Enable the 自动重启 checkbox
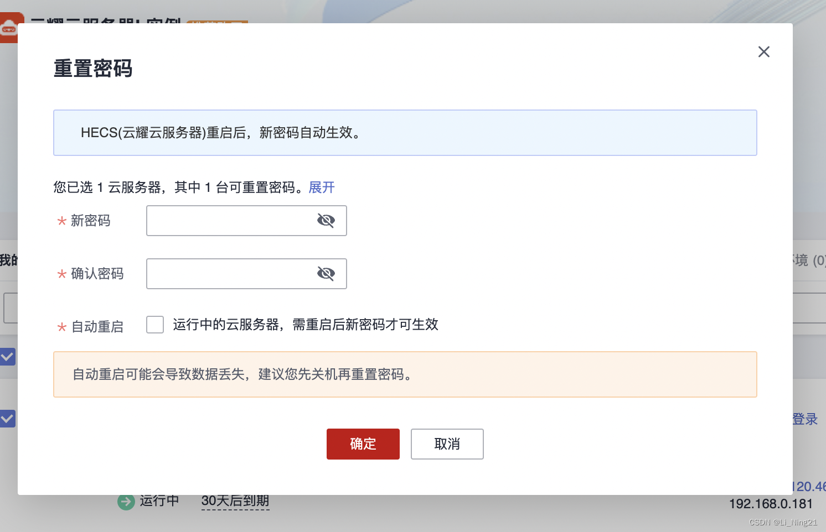The width and height of the screenshot is (826, 532). click(155, 325)
